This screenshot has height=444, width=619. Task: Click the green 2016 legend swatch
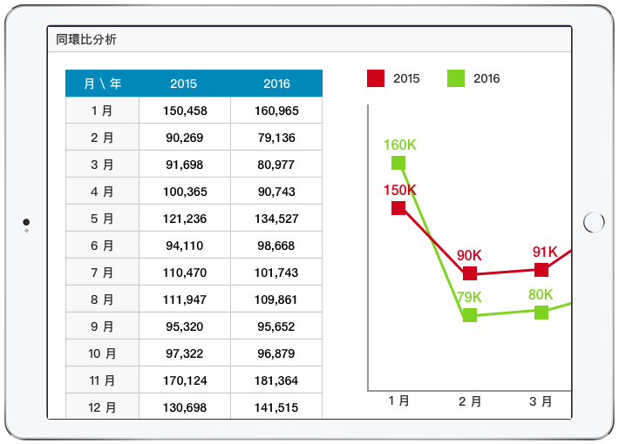tap(456, 78)
